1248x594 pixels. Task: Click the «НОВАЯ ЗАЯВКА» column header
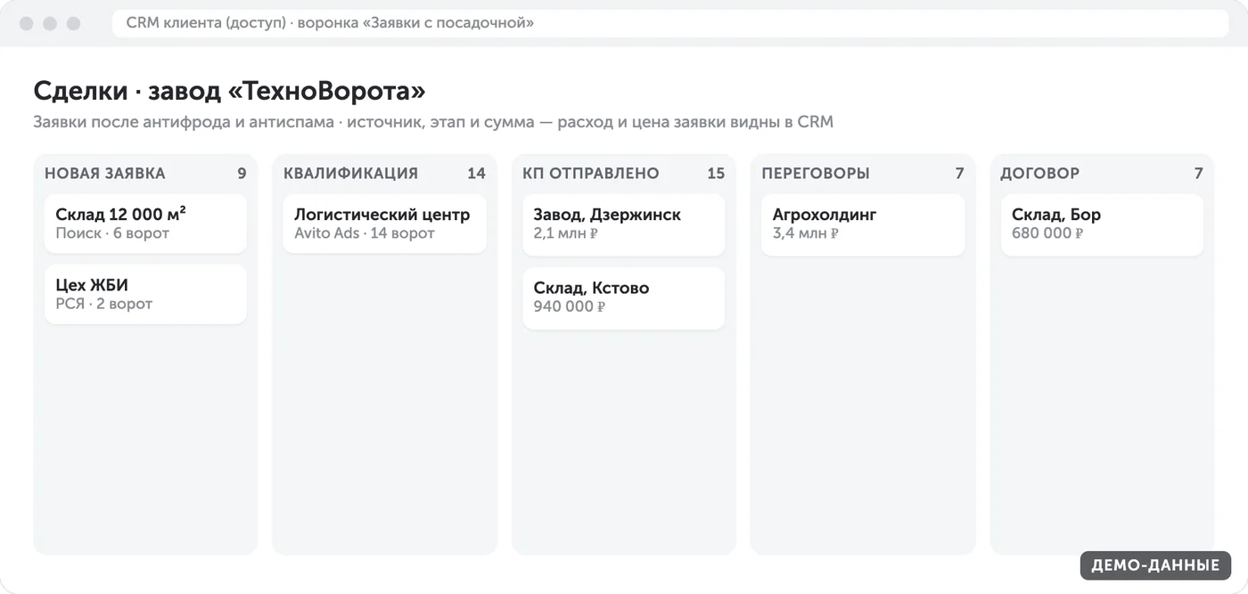(105, 174)
